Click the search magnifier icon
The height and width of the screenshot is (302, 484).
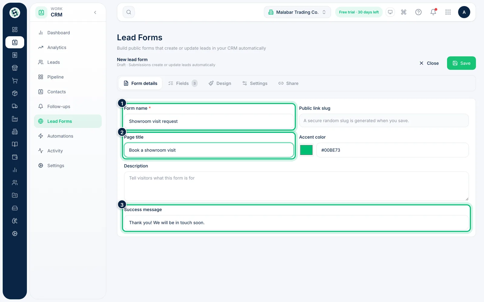tap(129, 12)
